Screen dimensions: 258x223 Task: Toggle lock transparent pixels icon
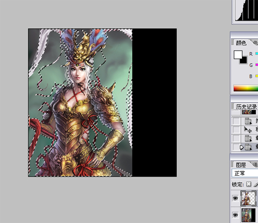(249, 184)
